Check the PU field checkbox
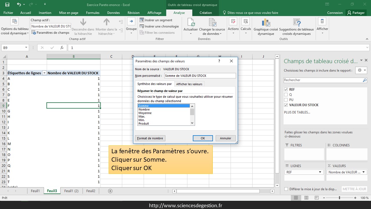371x209 pixels. 286,100
